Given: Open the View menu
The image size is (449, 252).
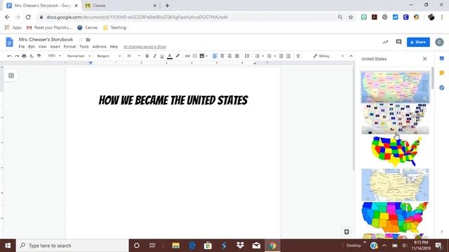Looking at the screenshot, I should [x=42, y=47].
